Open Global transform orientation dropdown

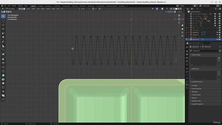click(83, 9)
